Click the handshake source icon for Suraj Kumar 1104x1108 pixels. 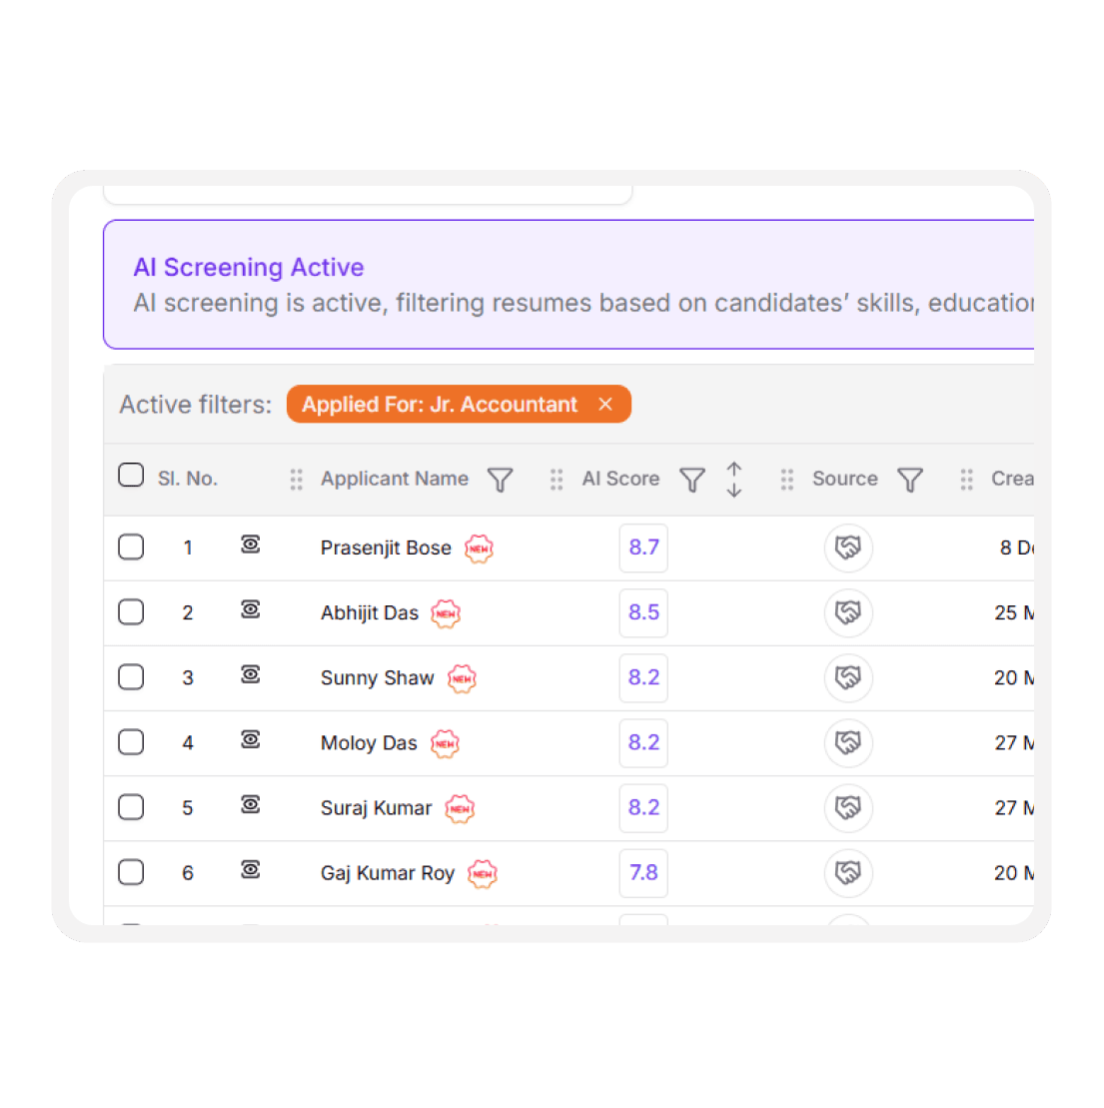click(x=848, y=807)
